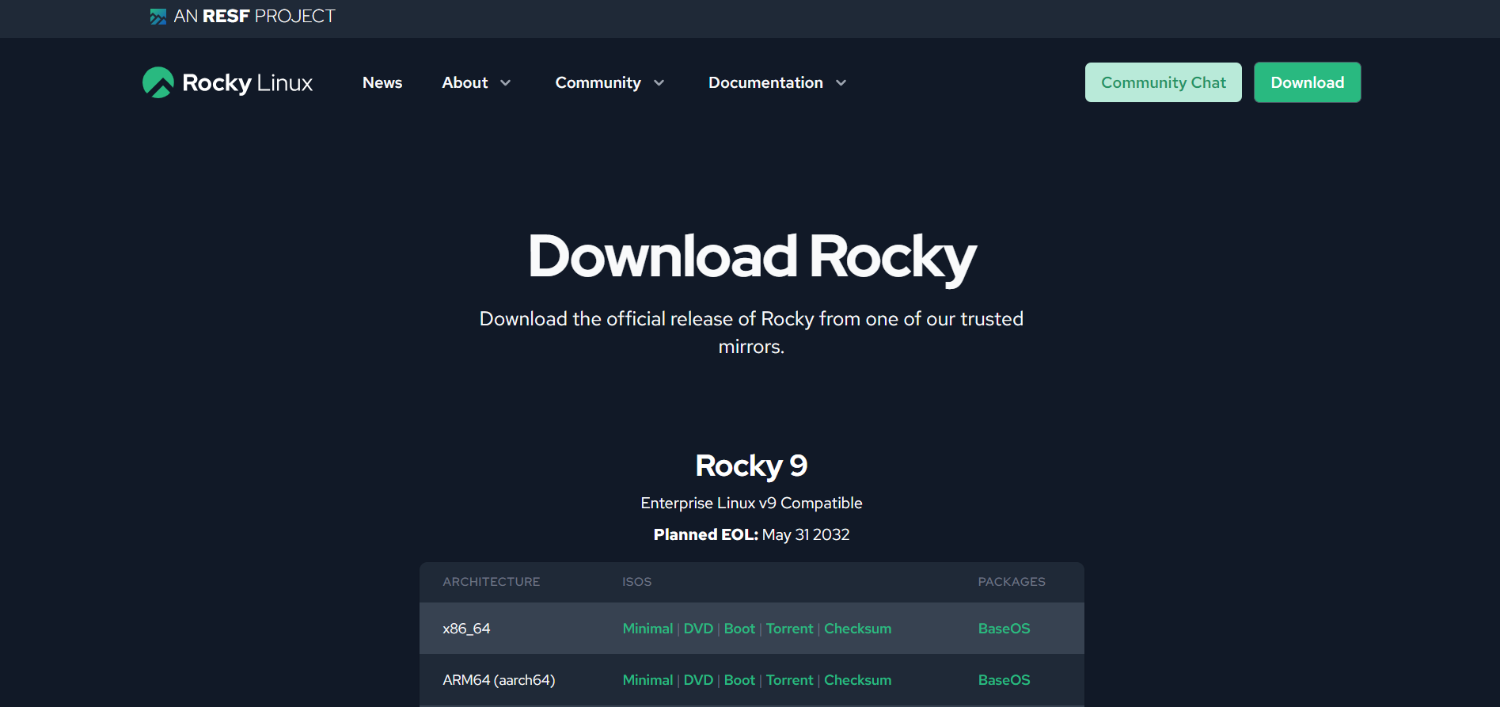Expand the About menu
Image resolution: width=1500 pixels, height=707 pixels.
[477, 82]
